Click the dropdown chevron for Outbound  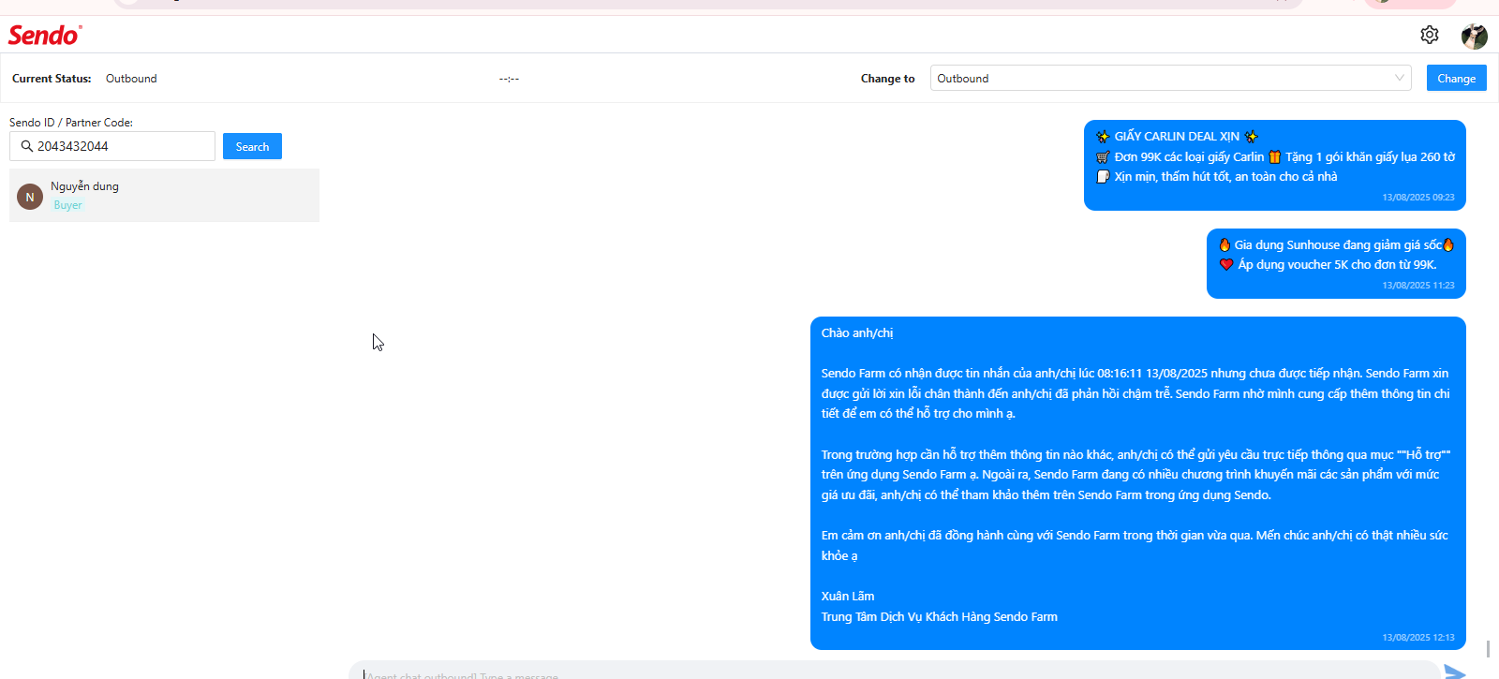[x=1400, y=78]
